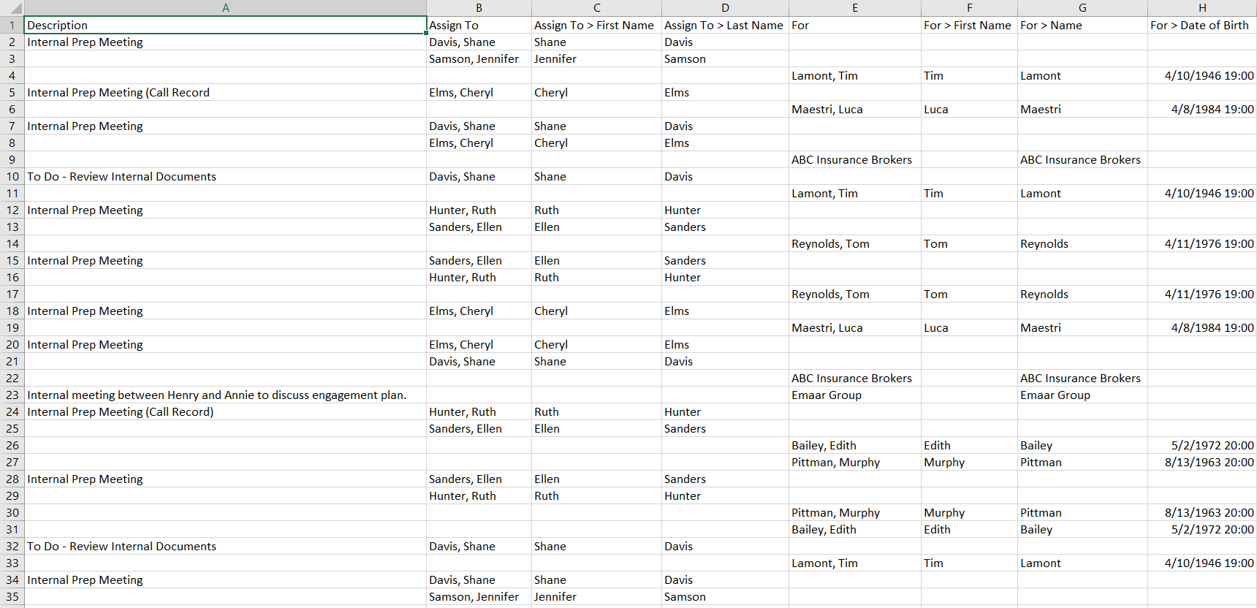
Task: Click the Description header cell
Action: 225,26
